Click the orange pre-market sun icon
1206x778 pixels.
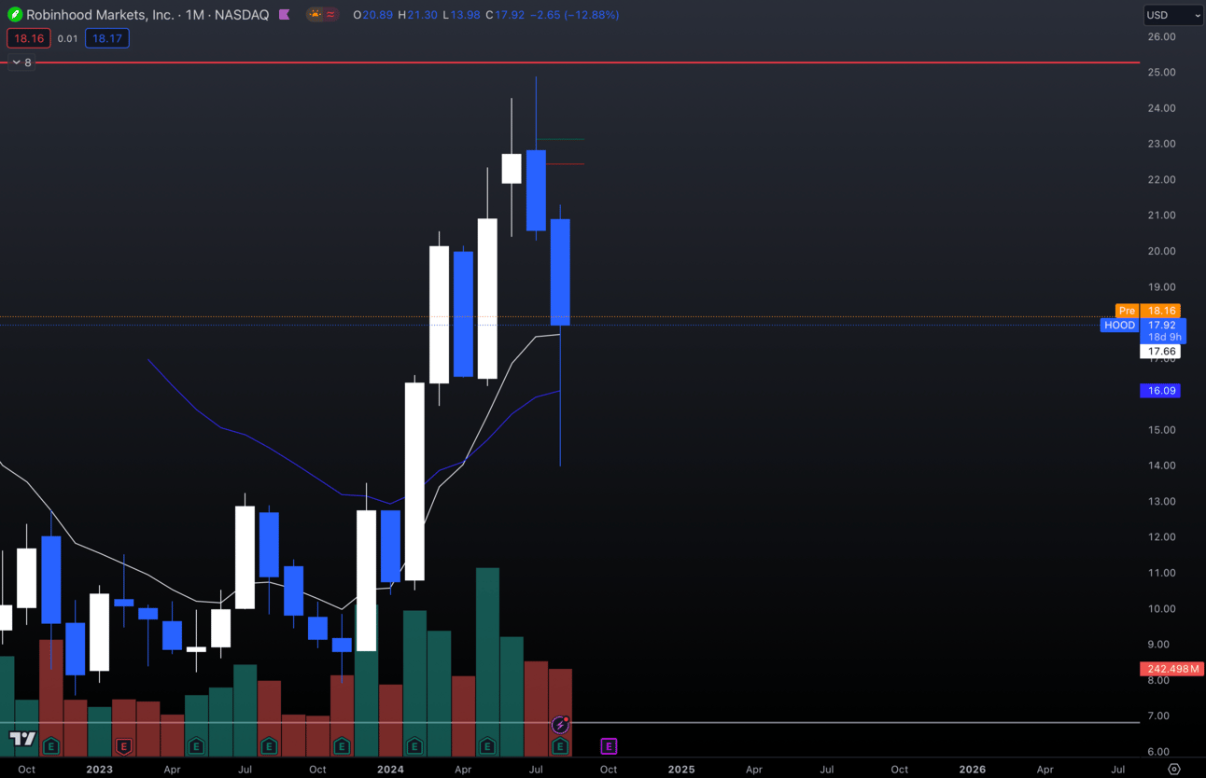click(x=315, y=15)
